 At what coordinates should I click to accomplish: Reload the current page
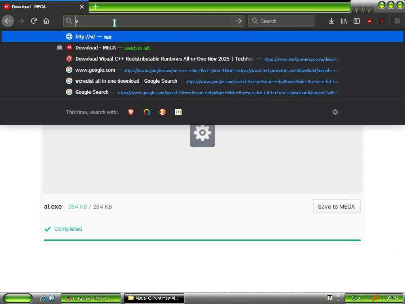click(x=34, y=21)
